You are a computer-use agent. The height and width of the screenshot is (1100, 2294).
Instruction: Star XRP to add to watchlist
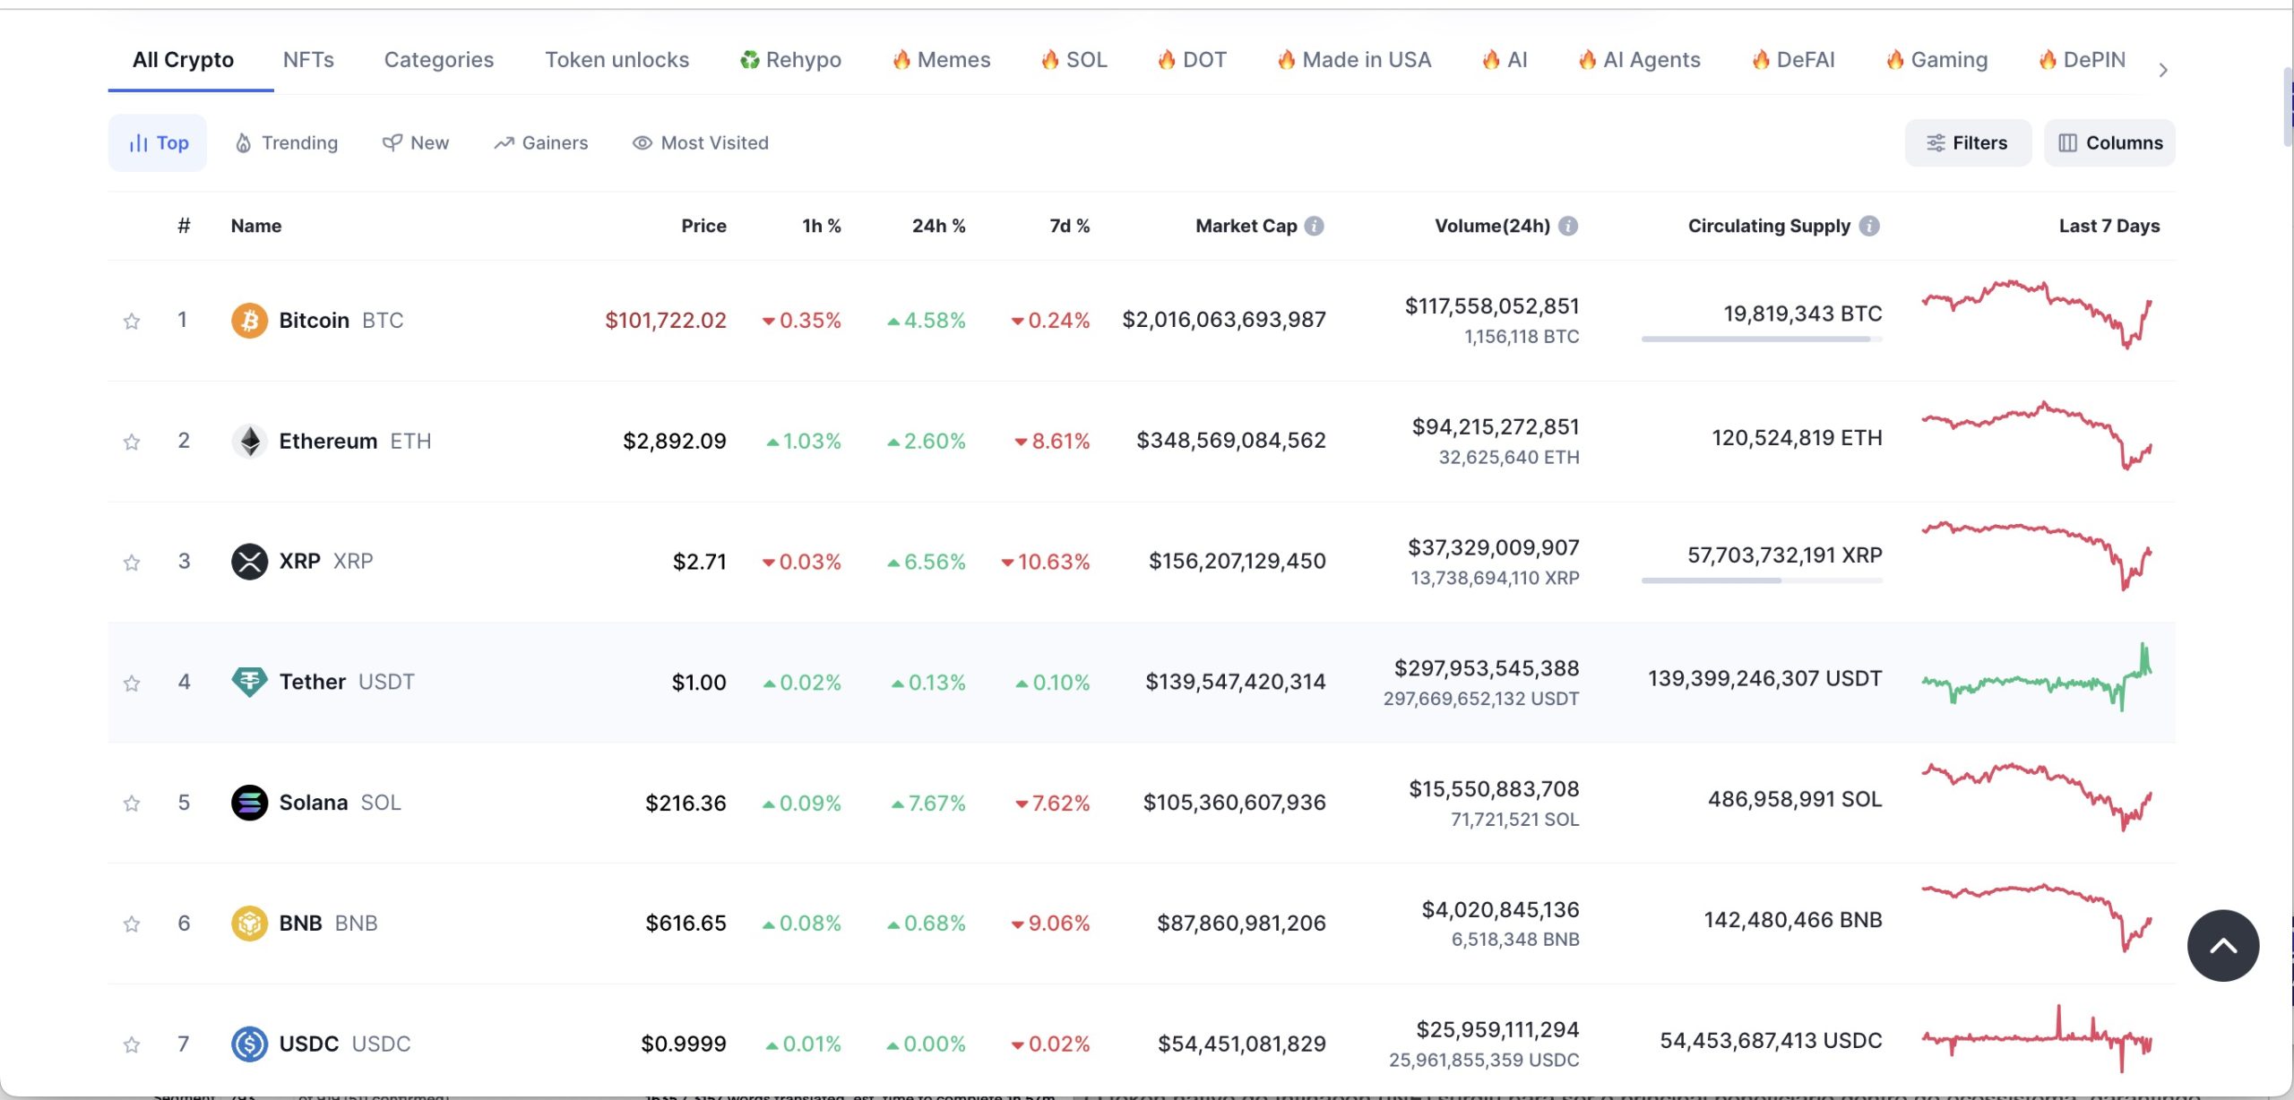click(x=132, y=563)
